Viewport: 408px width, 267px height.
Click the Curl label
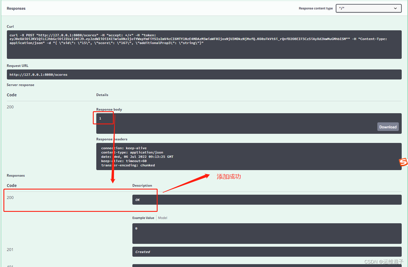point(10,27)
